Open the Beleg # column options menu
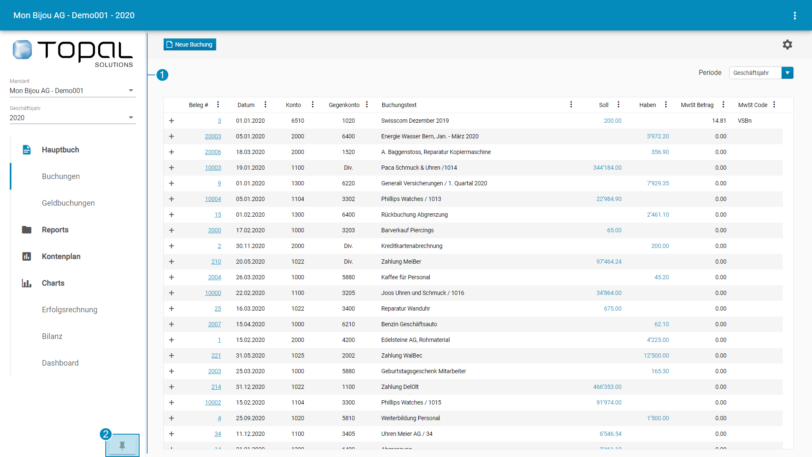This screenshot has width=812, height=457. 218,105
